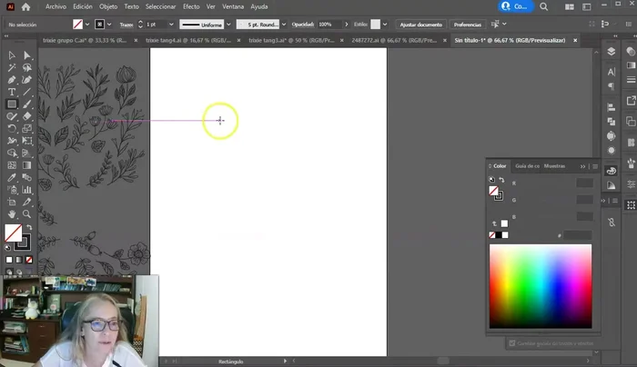The width and height of the screenshot is (637, 367).
Task: Expand the Opacidad arrow
Action: point(346,25)
